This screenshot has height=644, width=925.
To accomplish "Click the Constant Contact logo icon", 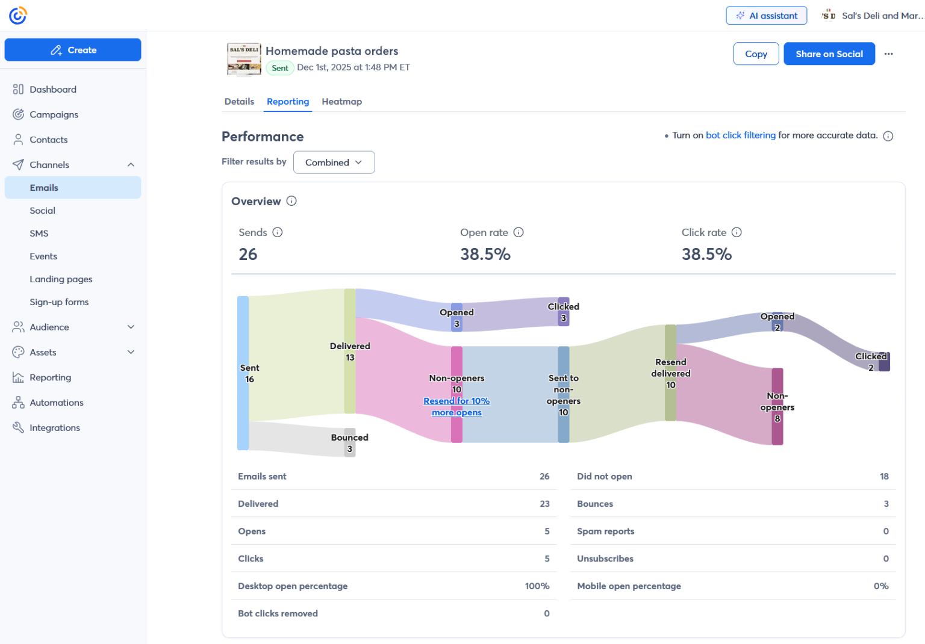I will click(18, 16).
